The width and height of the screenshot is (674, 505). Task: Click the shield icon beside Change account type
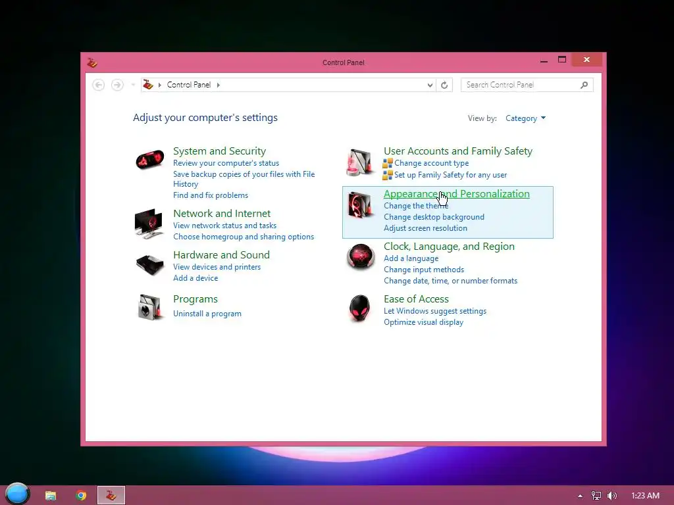tap(387, 163)
